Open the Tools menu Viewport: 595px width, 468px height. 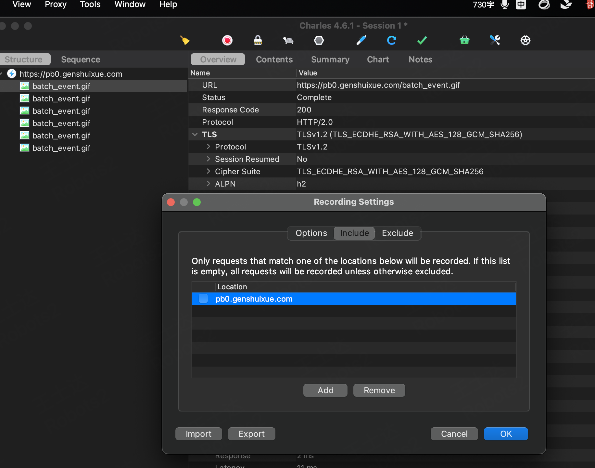pyautogui.click(x=90, y=5)
